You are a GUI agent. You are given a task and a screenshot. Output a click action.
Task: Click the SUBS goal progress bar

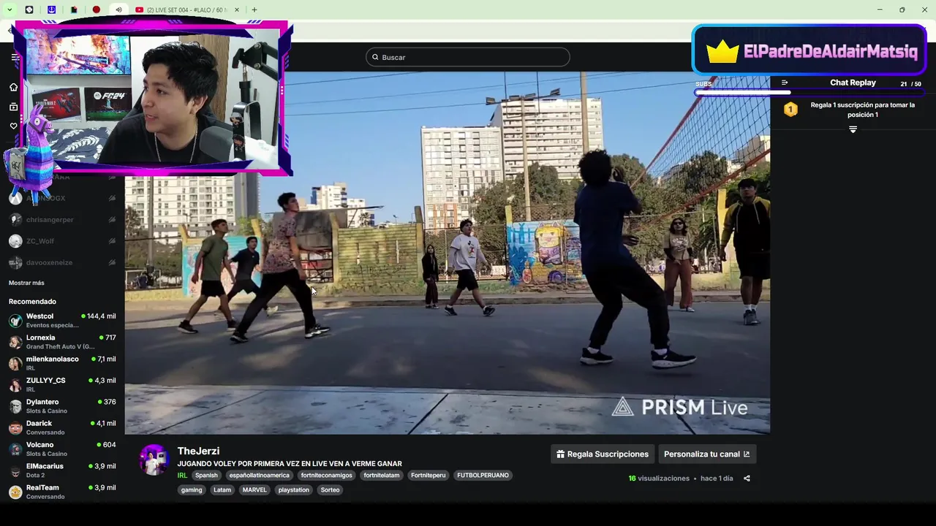click(809, 93)
